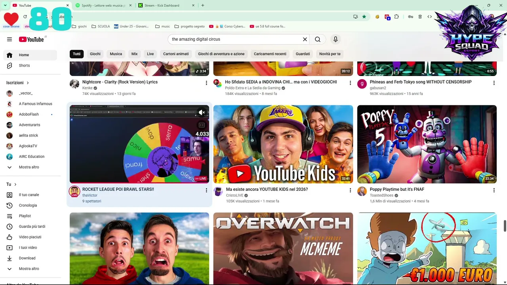507x285 pixels.
Task: Open the Under 25 - Giovani bookmark
Action: click(x=132, y=27)
